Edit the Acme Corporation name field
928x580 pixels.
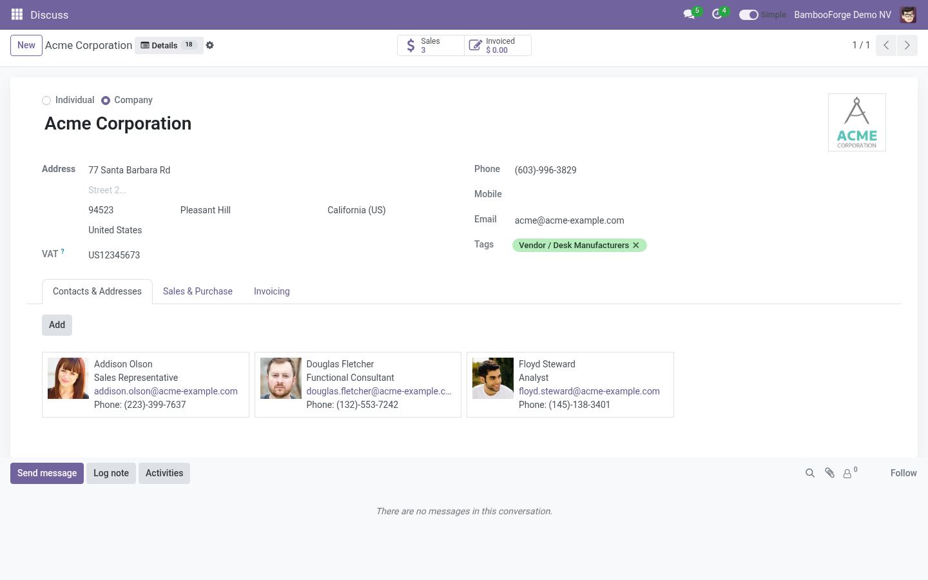(x=425, y=124)
